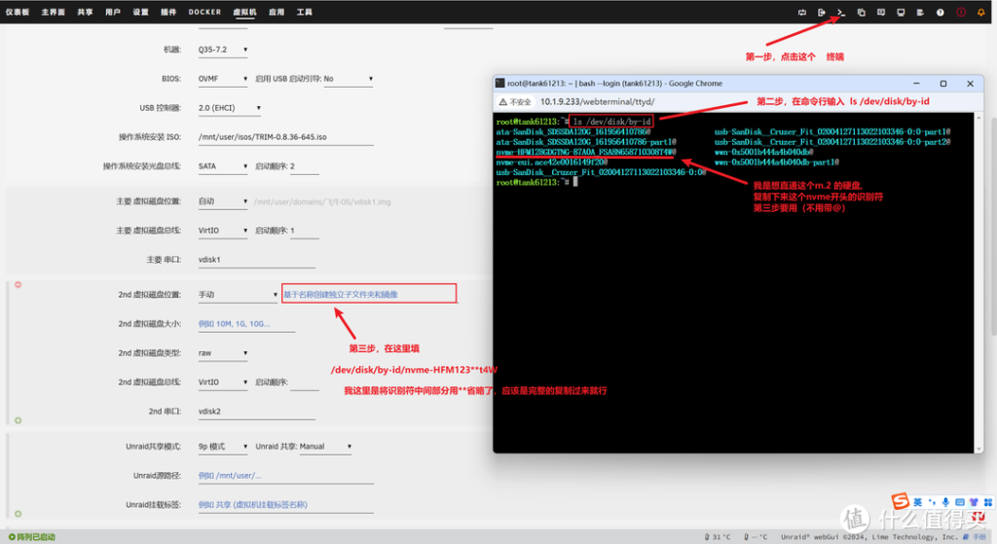Click the monitor info icon in header

[x=901, y=12]
